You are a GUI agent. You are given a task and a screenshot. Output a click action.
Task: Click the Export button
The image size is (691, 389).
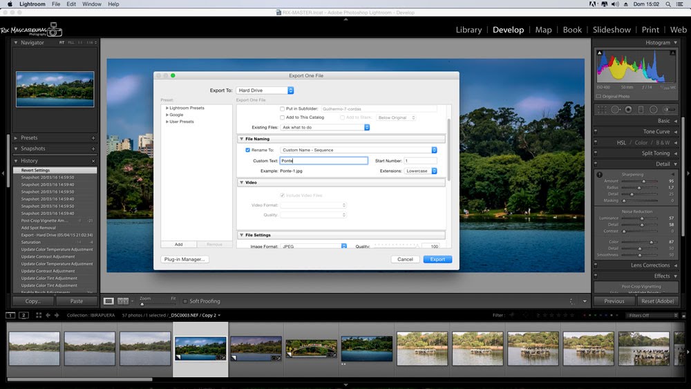(437, 259)
